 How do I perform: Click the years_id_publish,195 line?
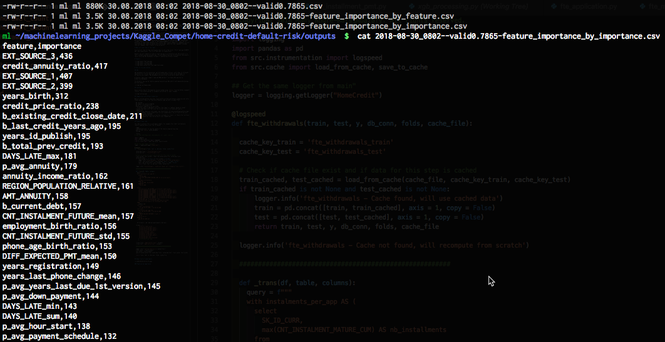click(46, 136)
